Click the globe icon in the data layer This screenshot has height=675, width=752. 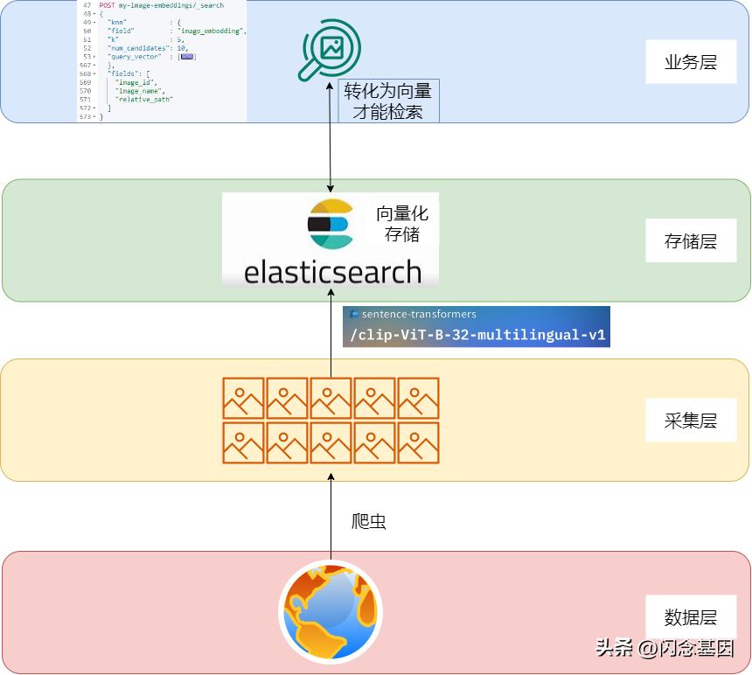[x=331, y=611]
